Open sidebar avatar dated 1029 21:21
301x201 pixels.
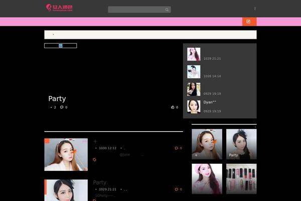pos(194,54)
